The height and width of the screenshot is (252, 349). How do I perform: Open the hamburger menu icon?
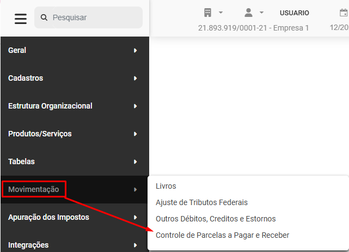[20, 18]
